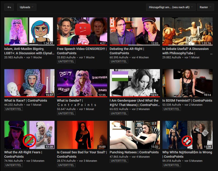The height and width of the screenshot is (171, 218).
Task: Open the Punching Natsees thumbnail
Action: (135, 135)
